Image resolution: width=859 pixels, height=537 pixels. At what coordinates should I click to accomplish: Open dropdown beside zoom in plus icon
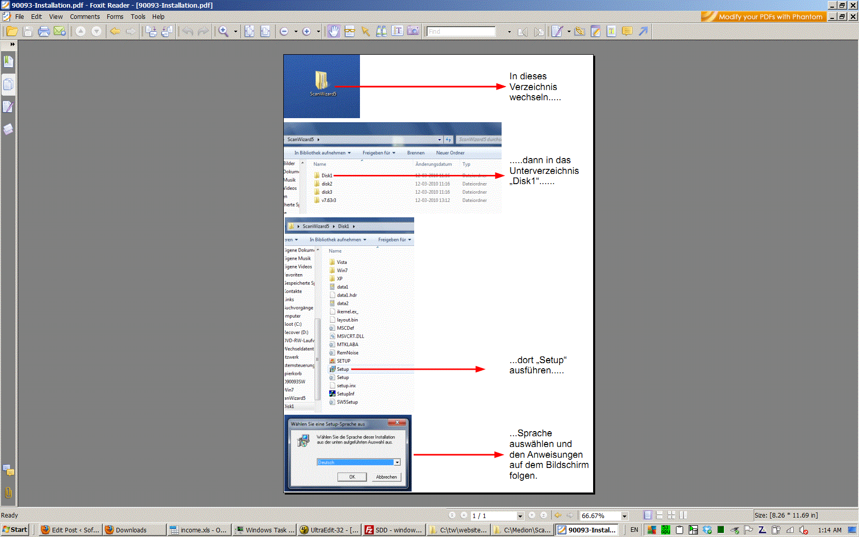pyautogui.click(x=318, y=32)
